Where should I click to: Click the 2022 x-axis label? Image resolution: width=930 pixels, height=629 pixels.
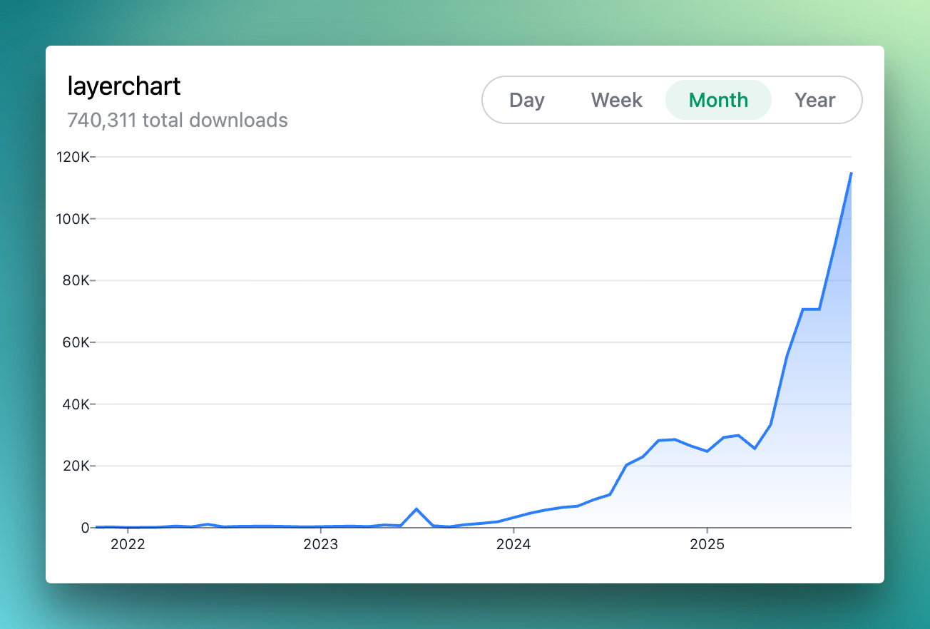click(128, 546)
